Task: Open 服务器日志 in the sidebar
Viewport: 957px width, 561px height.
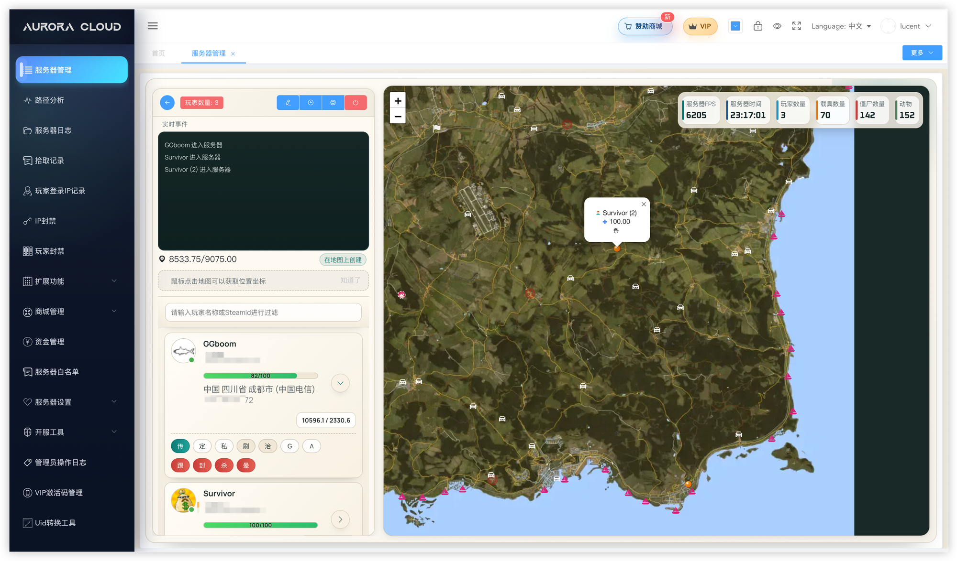Action: coord(72,130)
